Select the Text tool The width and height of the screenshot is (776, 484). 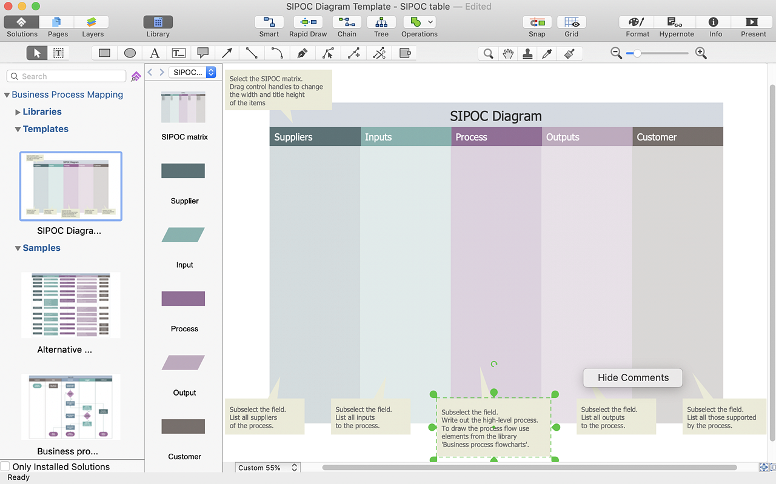(x=155, y=53)
